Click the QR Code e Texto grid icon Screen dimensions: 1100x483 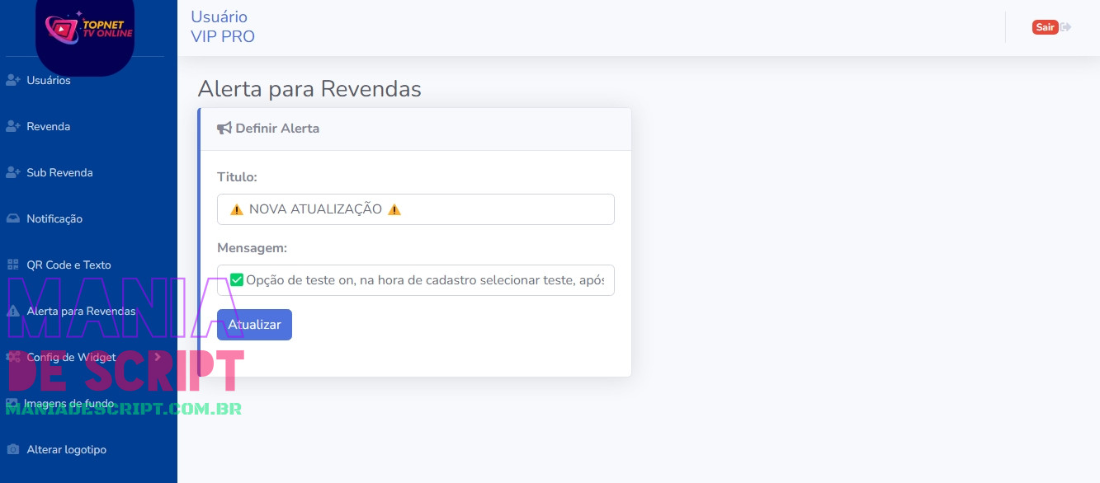click(12, 265)
